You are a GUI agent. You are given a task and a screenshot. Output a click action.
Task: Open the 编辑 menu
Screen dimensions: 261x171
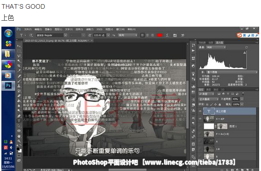(38, 29)
